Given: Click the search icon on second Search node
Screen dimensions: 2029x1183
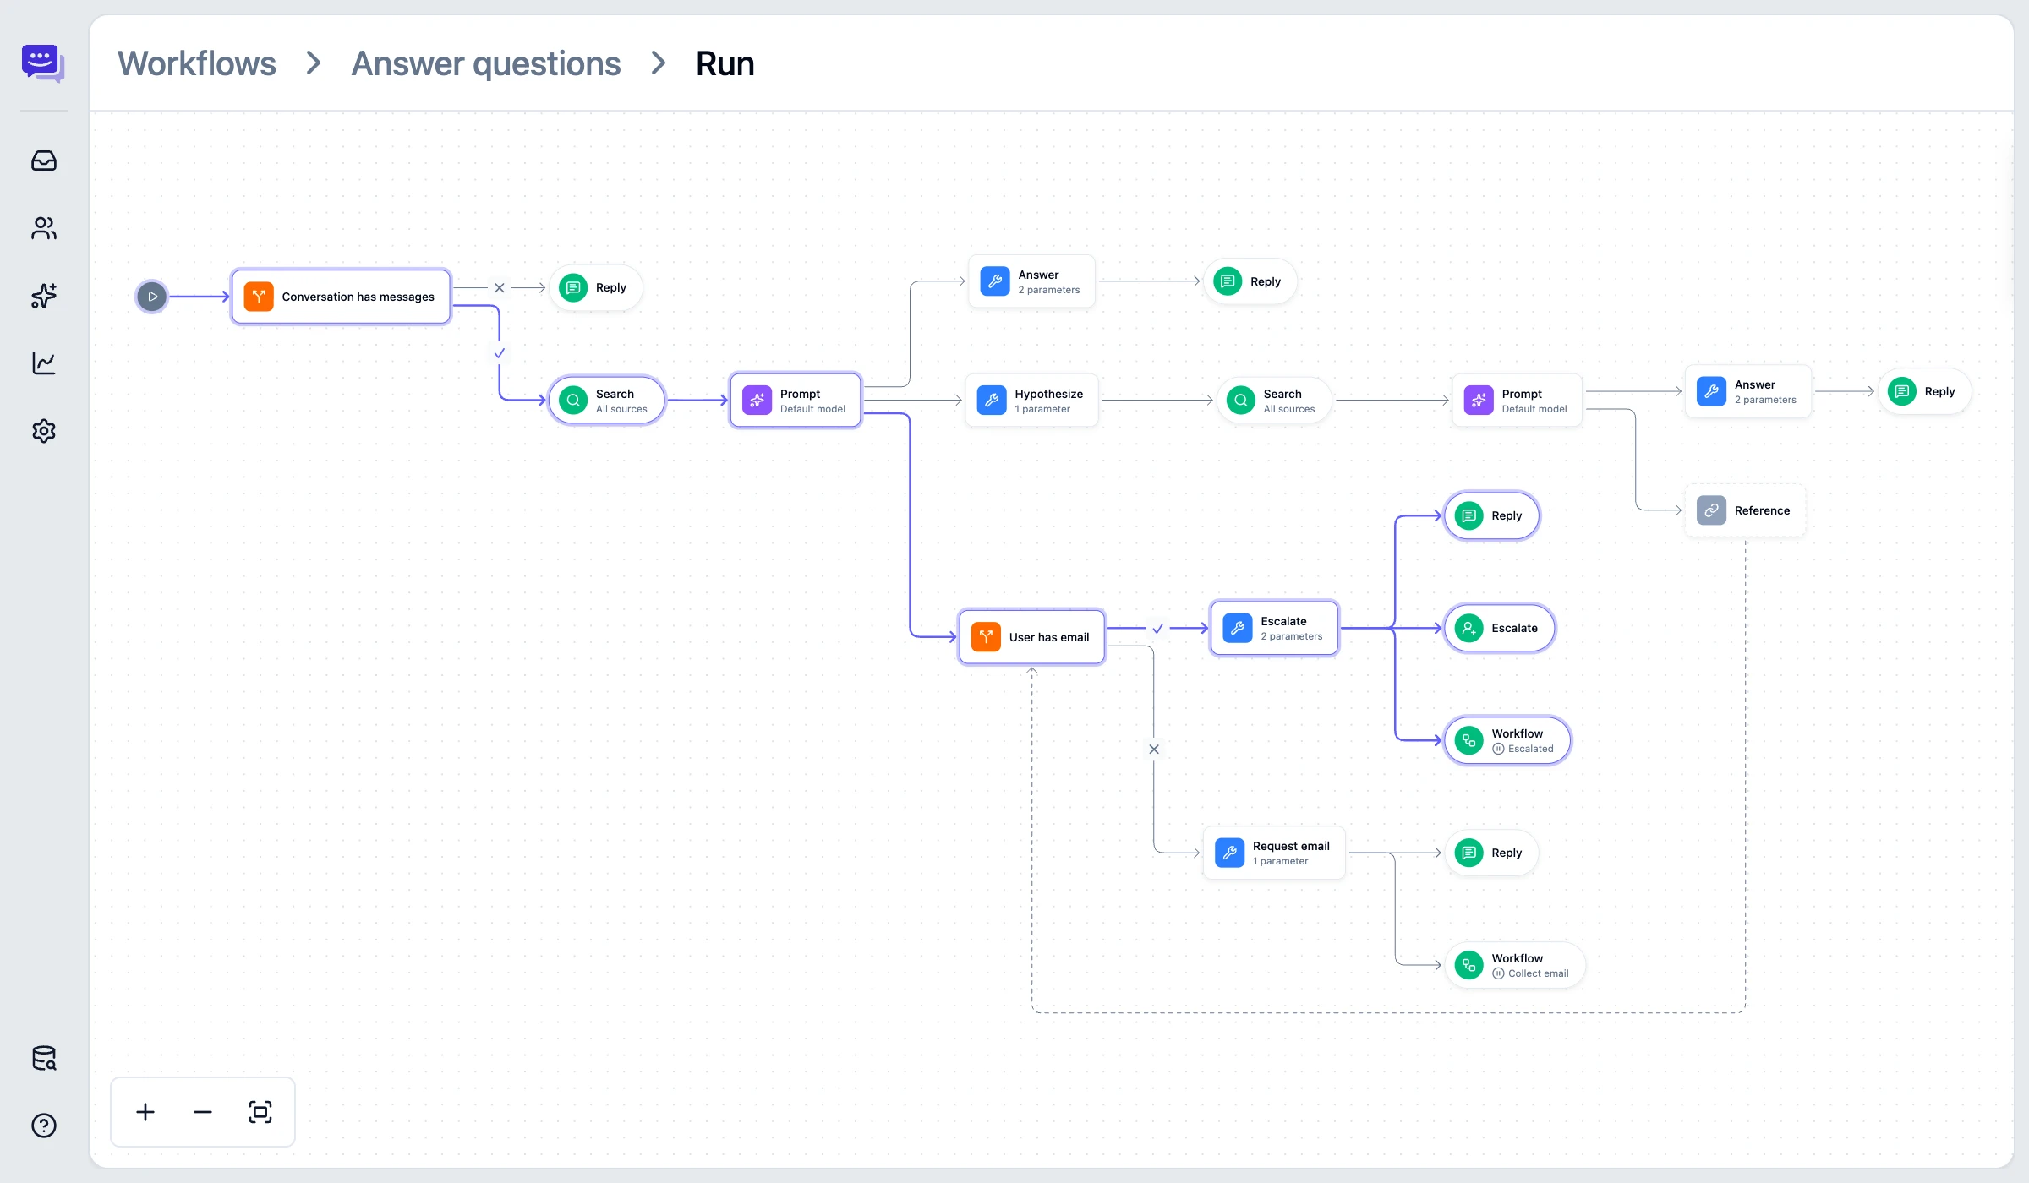Looking at the screenshot, I should coord(1240,401).
